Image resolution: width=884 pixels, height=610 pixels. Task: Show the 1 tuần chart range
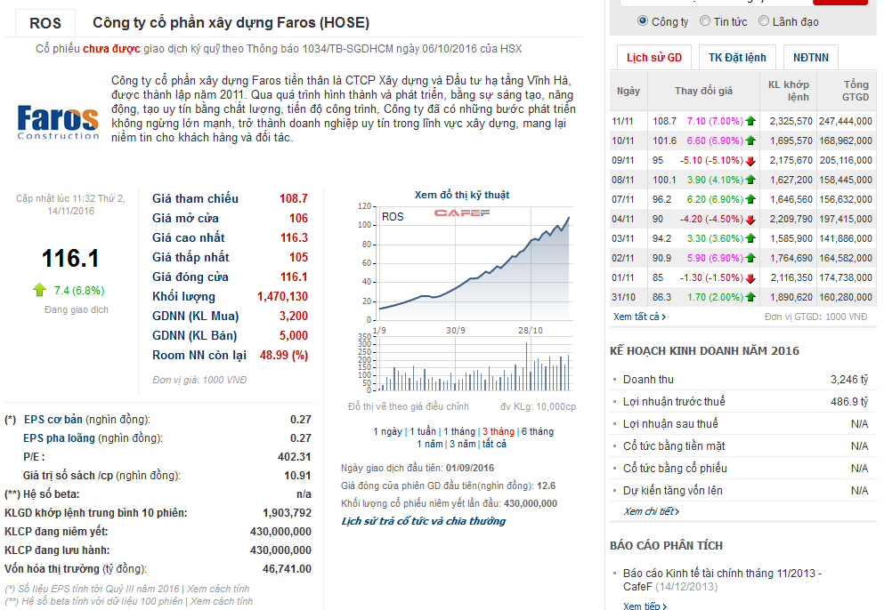tap(423, 431)
